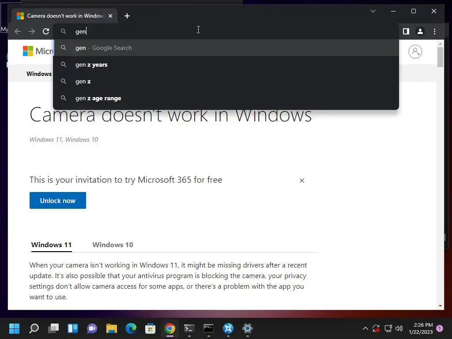Open the volume tray icon
The image size is (452, 339).
click(x=399, y=328)
